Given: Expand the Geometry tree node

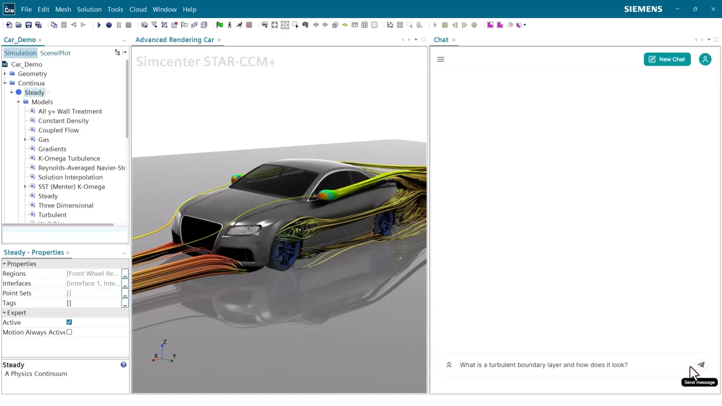Looking at the screenshot, I should (x=5, y=74).
